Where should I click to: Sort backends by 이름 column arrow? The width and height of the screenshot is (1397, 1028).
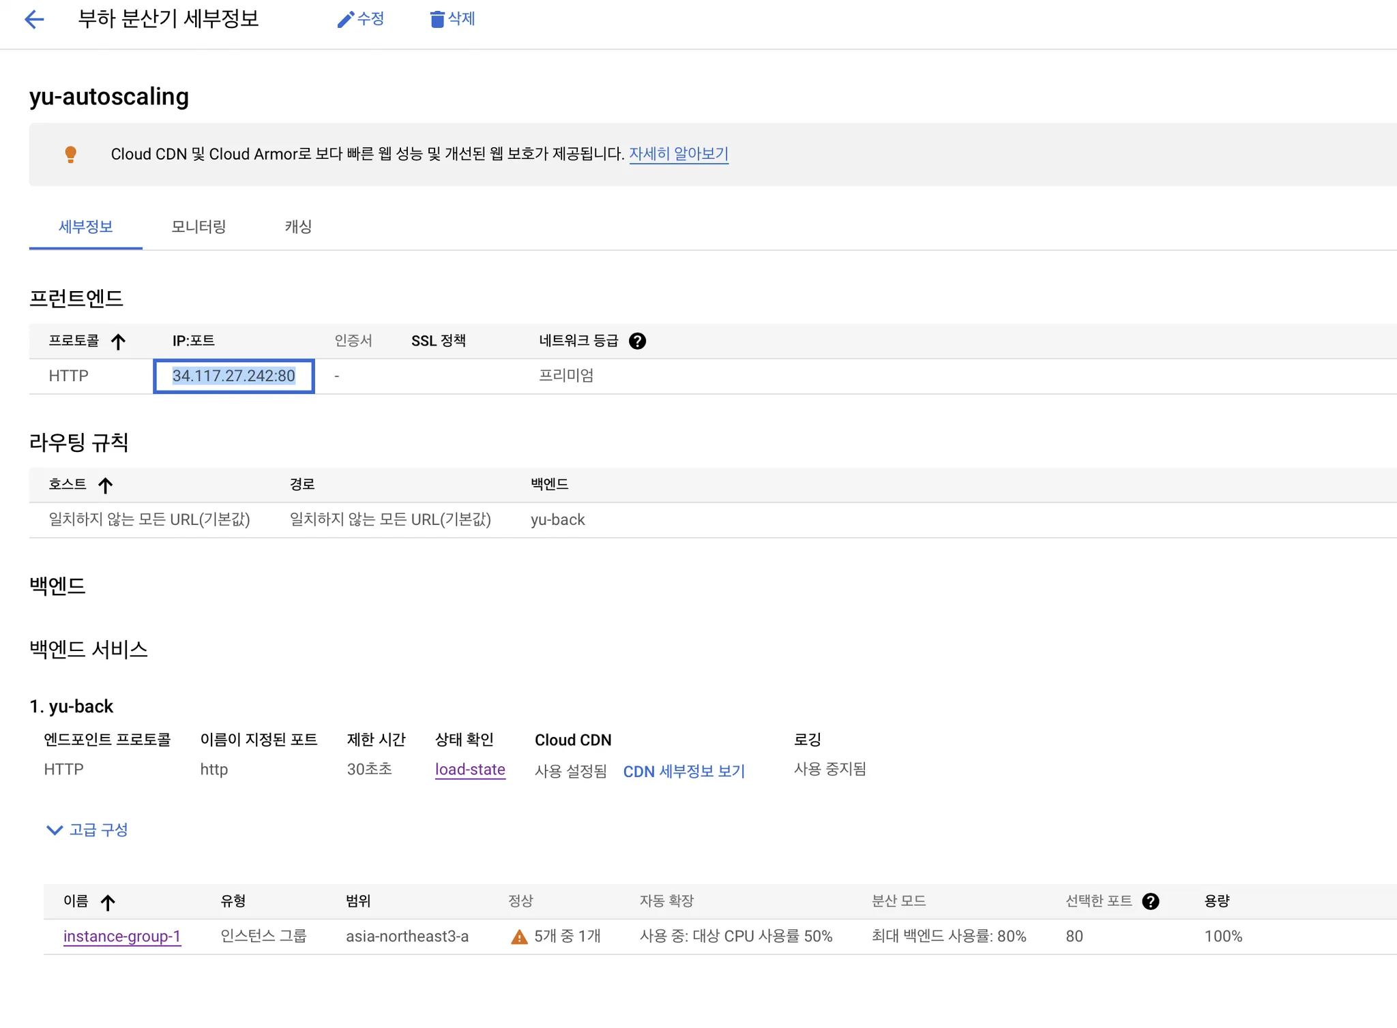tap(108, 903)
